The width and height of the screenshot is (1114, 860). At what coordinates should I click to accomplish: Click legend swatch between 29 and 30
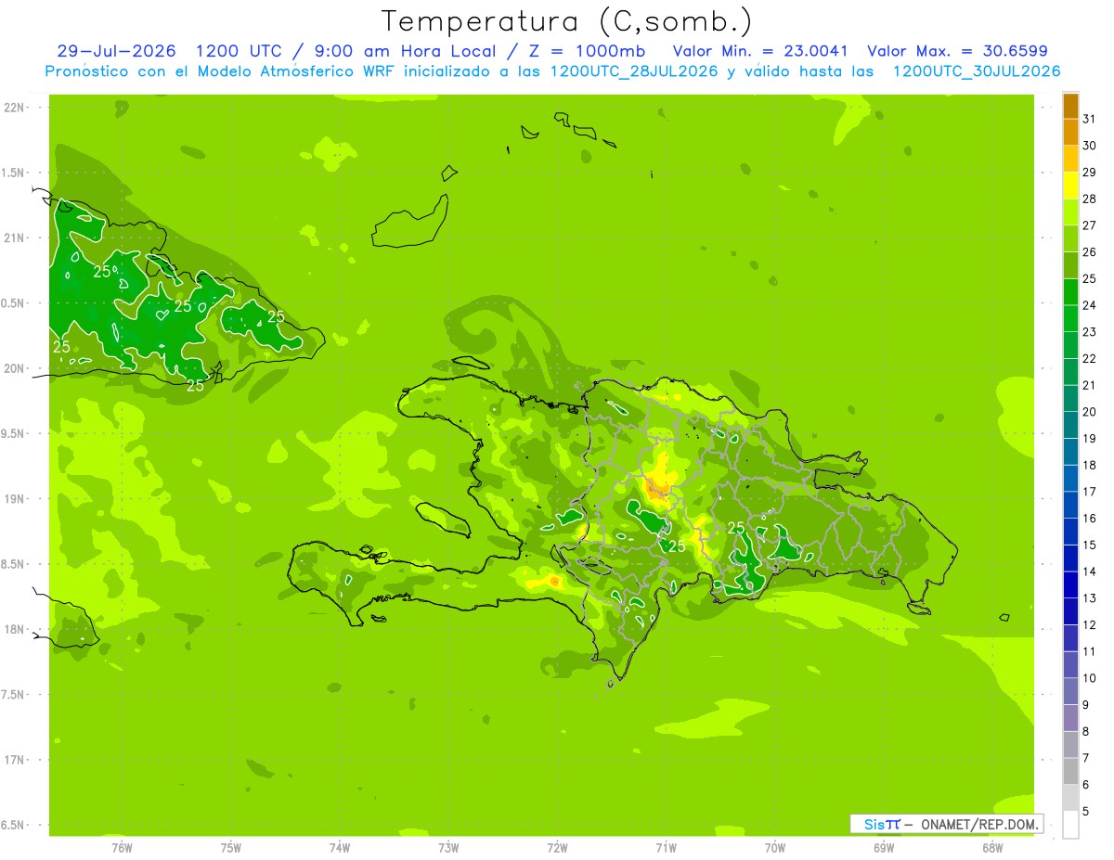click(1070, 159)
